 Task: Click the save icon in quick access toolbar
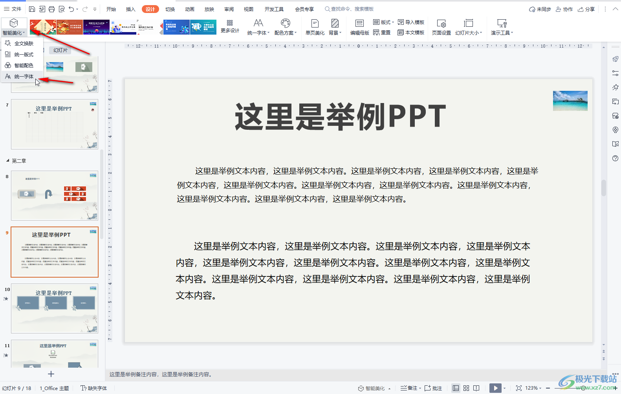coord(32,9)
